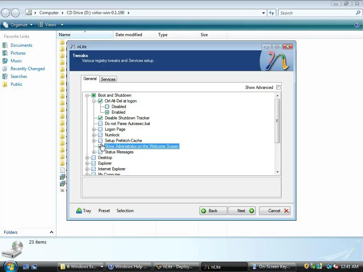Open the Views dropdown arrow in Explorer
The width and height of the screenshot is (363, 272).
point(62,25)
